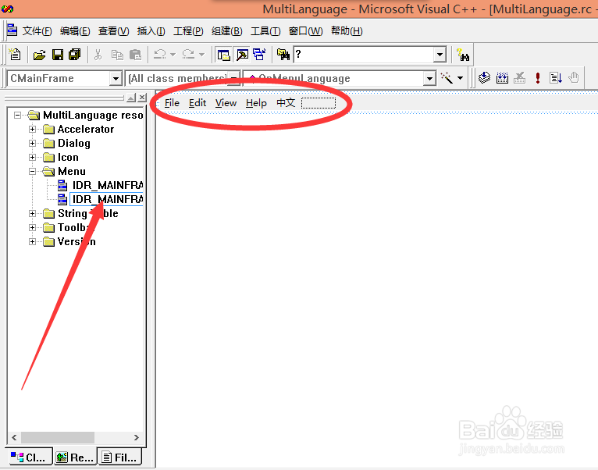This screenshot has height=470, width=598.
Task: Open the 文件(F) menu
Action: point(37,31)
